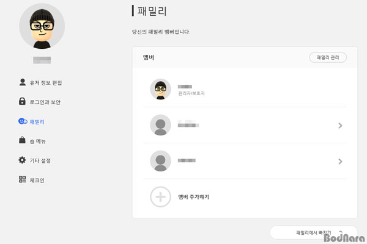Image resolution: width=367 pixels, height=244 pixels.
Task: Click the gear icon for 기타 설정
Action: click(23, 160)
